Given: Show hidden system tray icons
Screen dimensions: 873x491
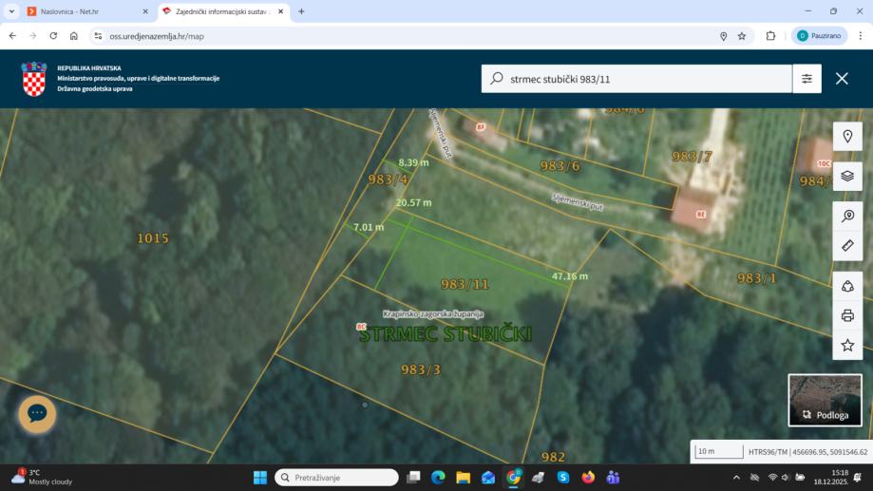Looking at the screenshot, I should (x=736, y=478).
